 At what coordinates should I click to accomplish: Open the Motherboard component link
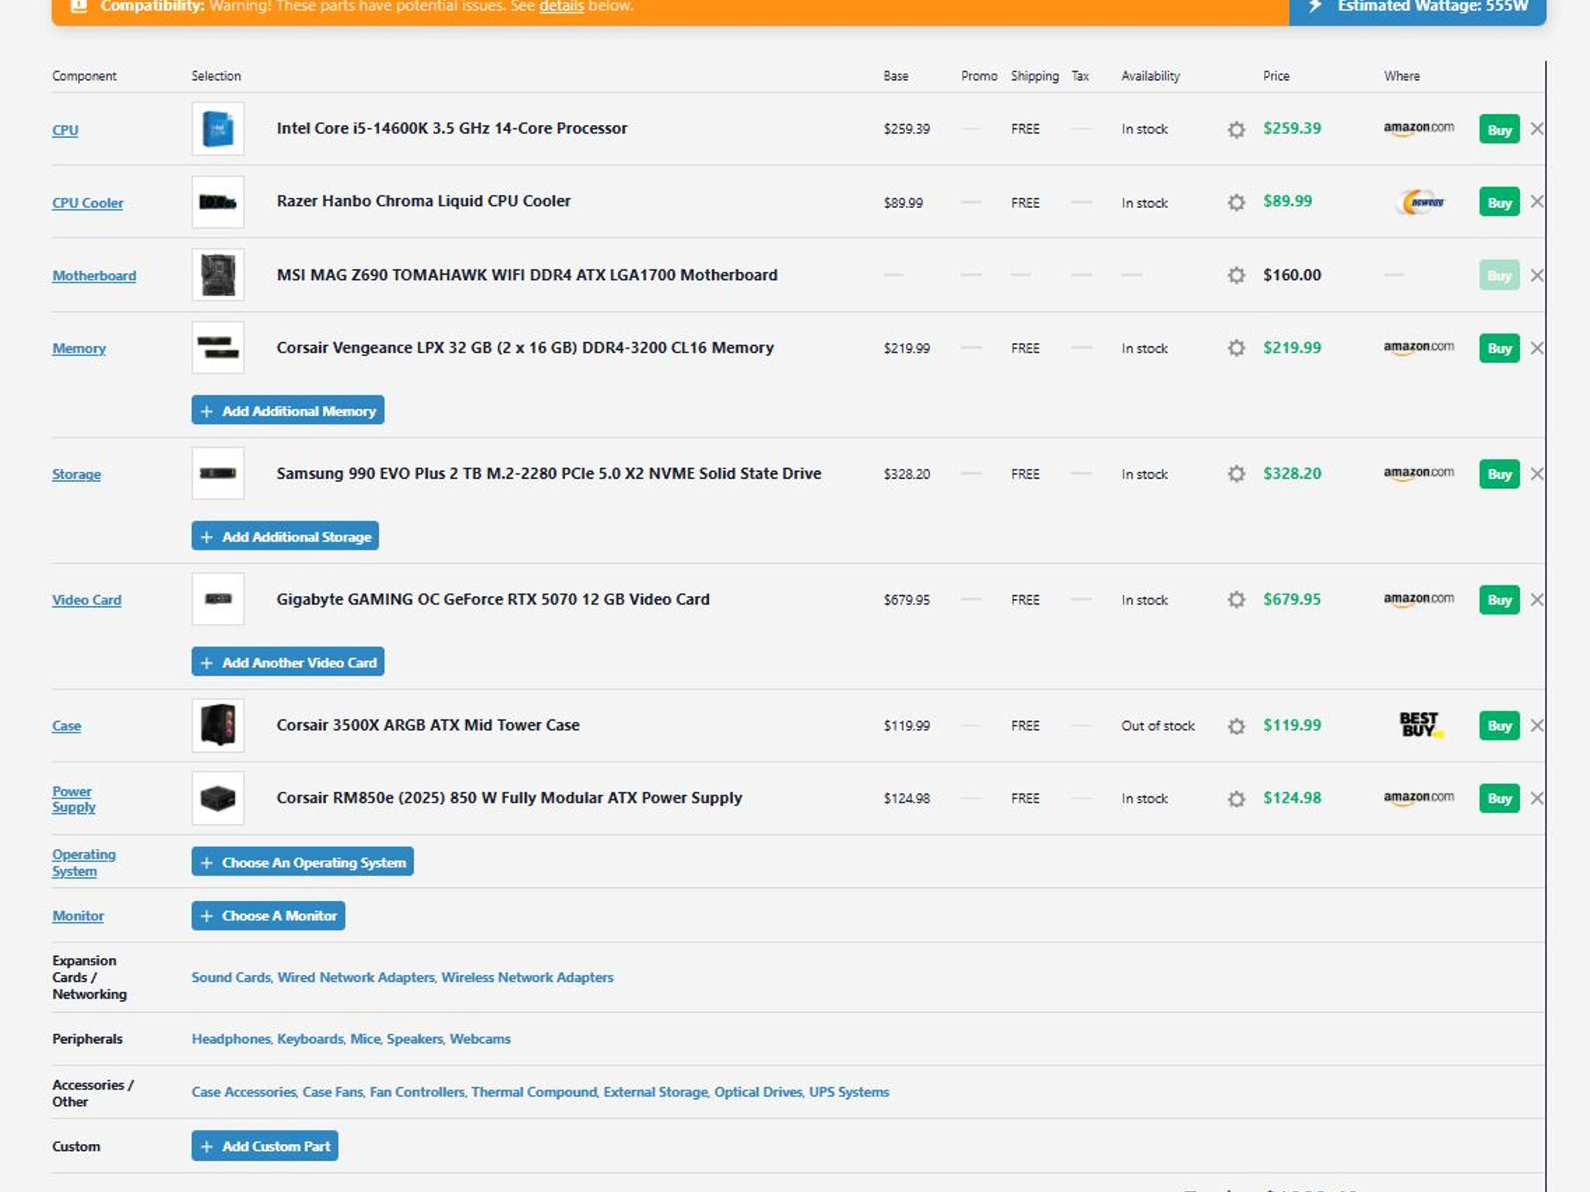[94, 275]
